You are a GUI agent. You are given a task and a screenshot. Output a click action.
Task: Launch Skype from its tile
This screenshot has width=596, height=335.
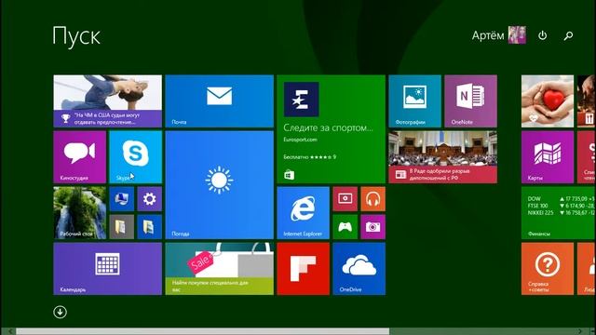pyautogui.click(x=135, y=157)
